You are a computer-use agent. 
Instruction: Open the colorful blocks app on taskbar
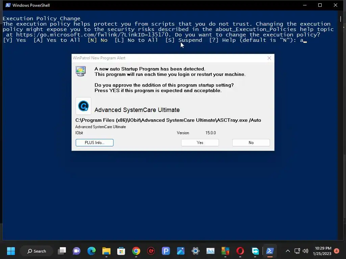point(225,251)
